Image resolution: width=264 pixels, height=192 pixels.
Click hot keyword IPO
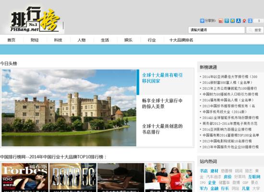[203, 182]
